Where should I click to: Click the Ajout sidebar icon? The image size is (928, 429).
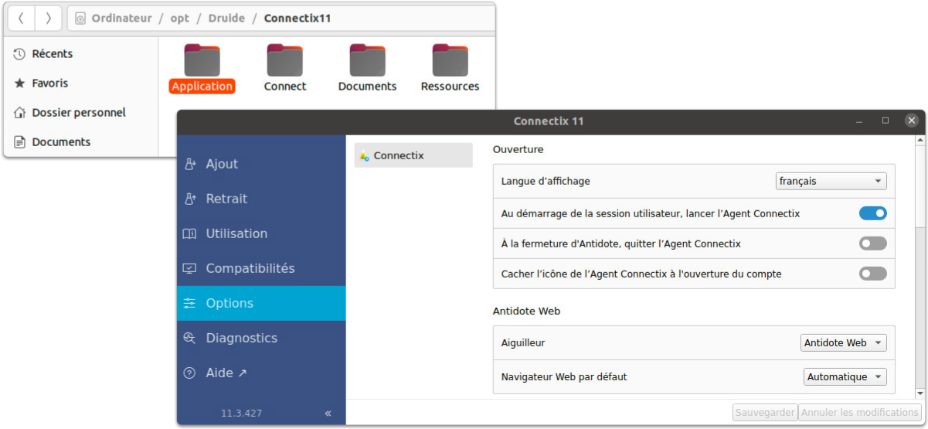189,164
